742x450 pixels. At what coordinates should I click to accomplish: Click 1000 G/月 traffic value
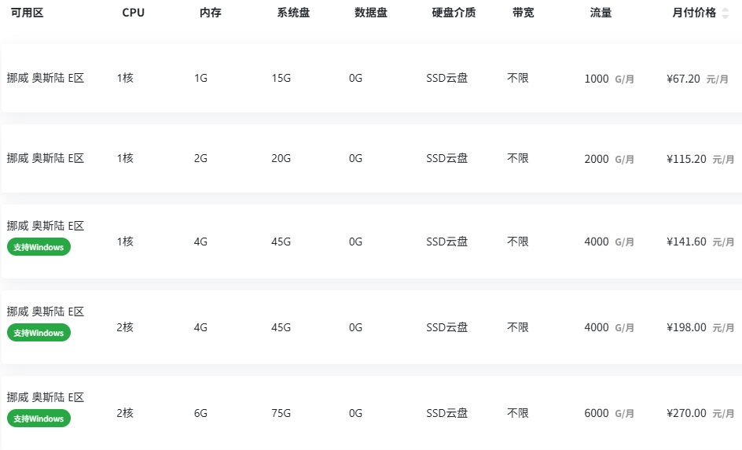(609, 79)
